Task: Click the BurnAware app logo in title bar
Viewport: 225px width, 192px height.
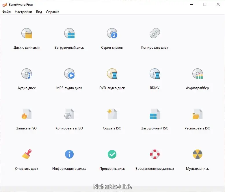Action: (x=5, y=5)
